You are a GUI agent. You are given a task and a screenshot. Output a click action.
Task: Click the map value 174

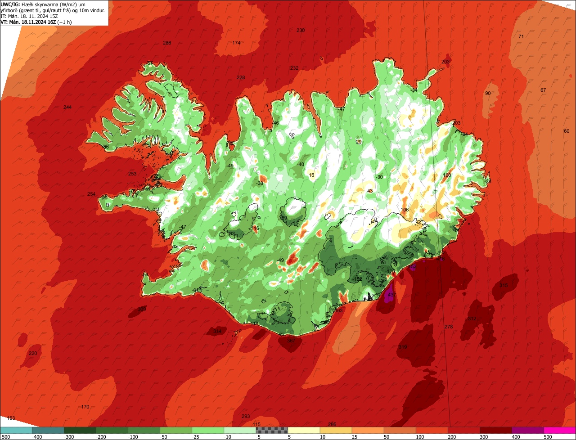click(x=236, y=43)
